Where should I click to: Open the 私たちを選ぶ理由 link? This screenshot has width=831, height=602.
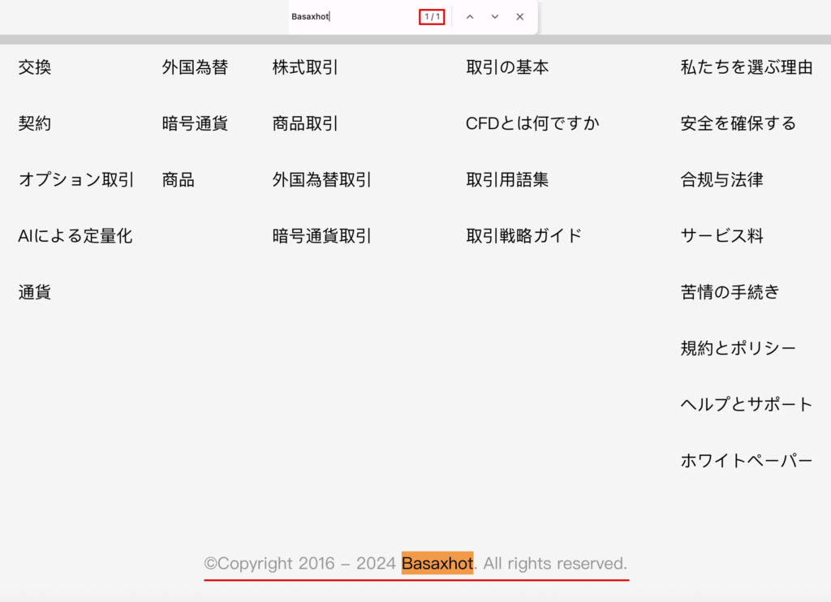747,67
